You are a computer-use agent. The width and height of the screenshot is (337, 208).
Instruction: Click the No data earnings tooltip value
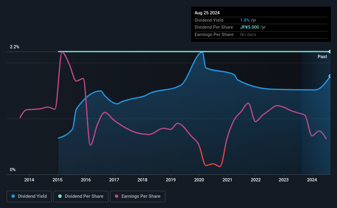click(x=248, y=34)
